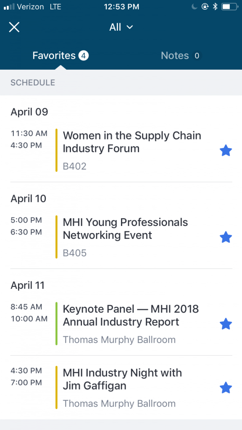Tap the star beside MHI Industry Night
The height and width of the screenshot is (430, 242).
coord(226,388)
